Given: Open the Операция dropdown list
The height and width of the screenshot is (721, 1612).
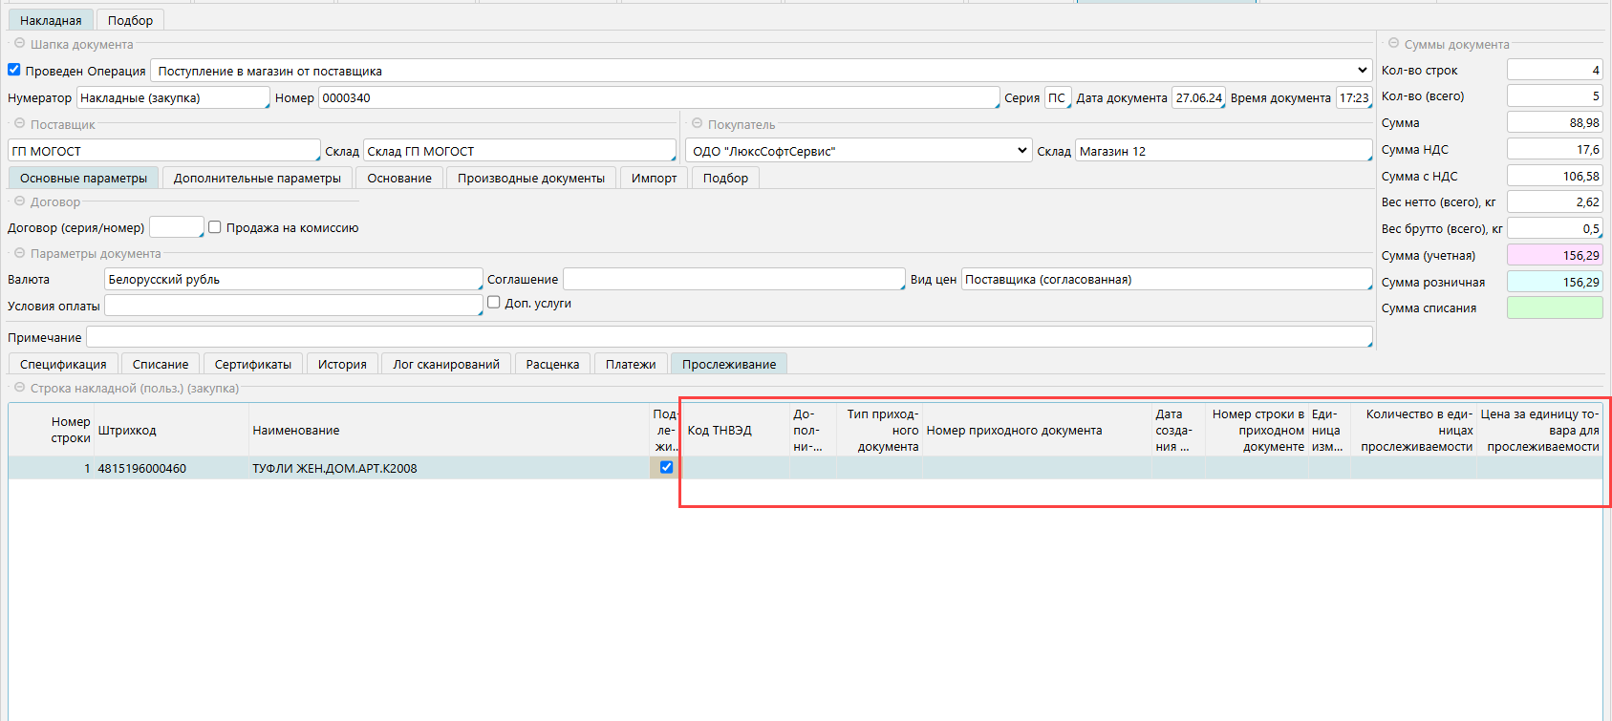Looking at the screenshot, I should [x=1362, y=71].
